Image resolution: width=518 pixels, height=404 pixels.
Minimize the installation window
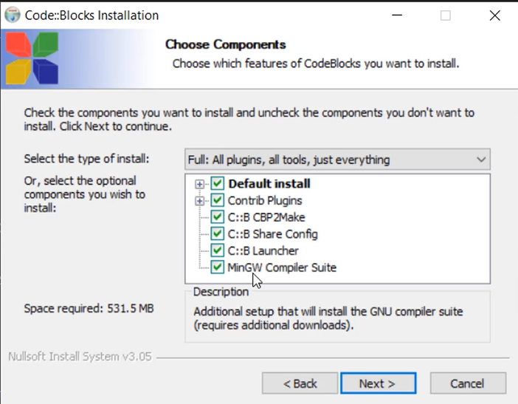pyautogui.click(x=397, y=16)
